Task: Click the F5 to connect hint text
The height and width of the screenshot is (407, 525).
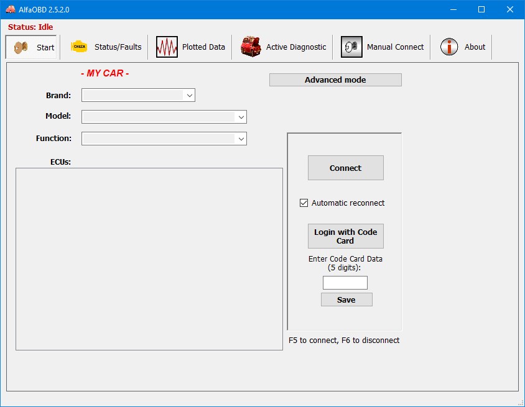Action: coord(344,341)
